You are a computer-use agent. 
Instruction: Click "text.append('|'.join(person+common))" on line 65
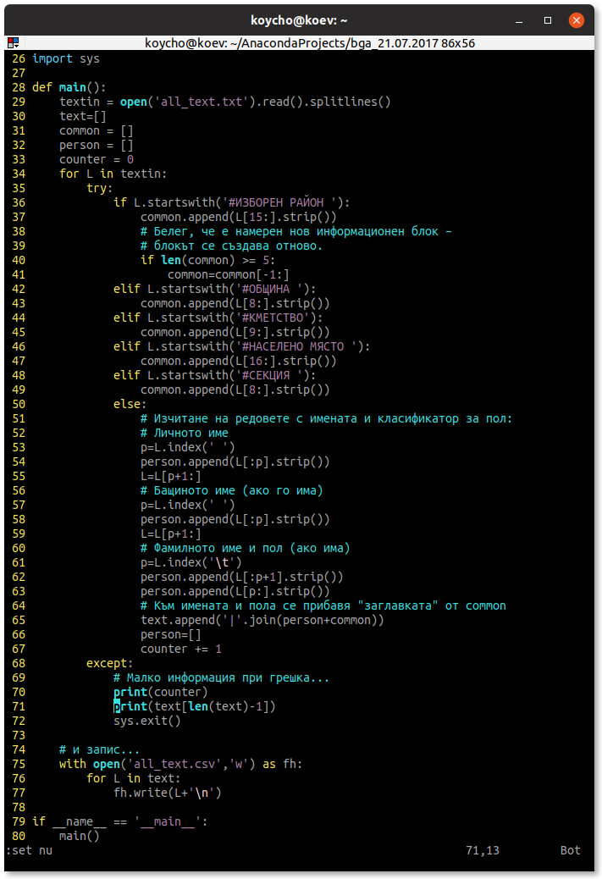[x=262, y=620]
